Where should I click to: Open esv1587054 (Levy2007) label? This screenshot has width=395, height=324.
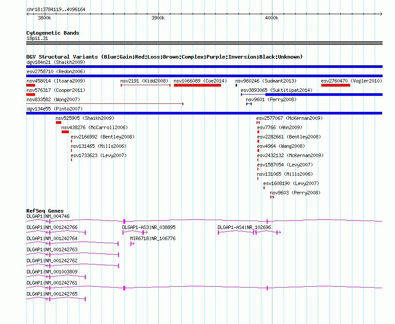285,165
